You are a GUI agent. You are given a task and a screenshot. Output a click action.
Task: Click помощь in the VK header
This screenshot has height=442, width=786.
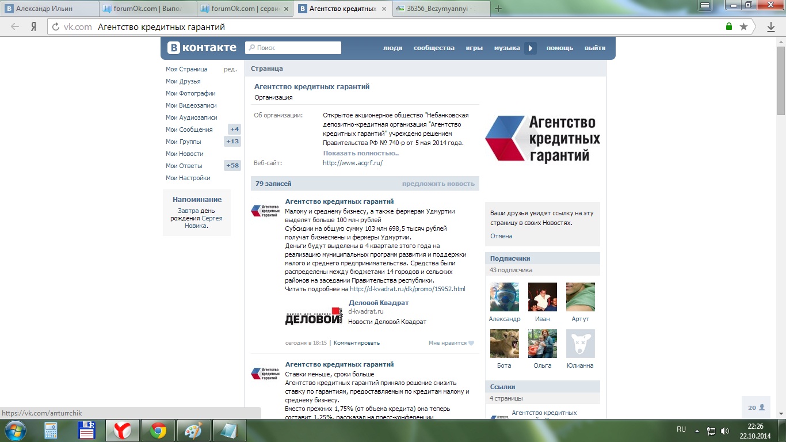pyautogui.click(x=560, y=48)
